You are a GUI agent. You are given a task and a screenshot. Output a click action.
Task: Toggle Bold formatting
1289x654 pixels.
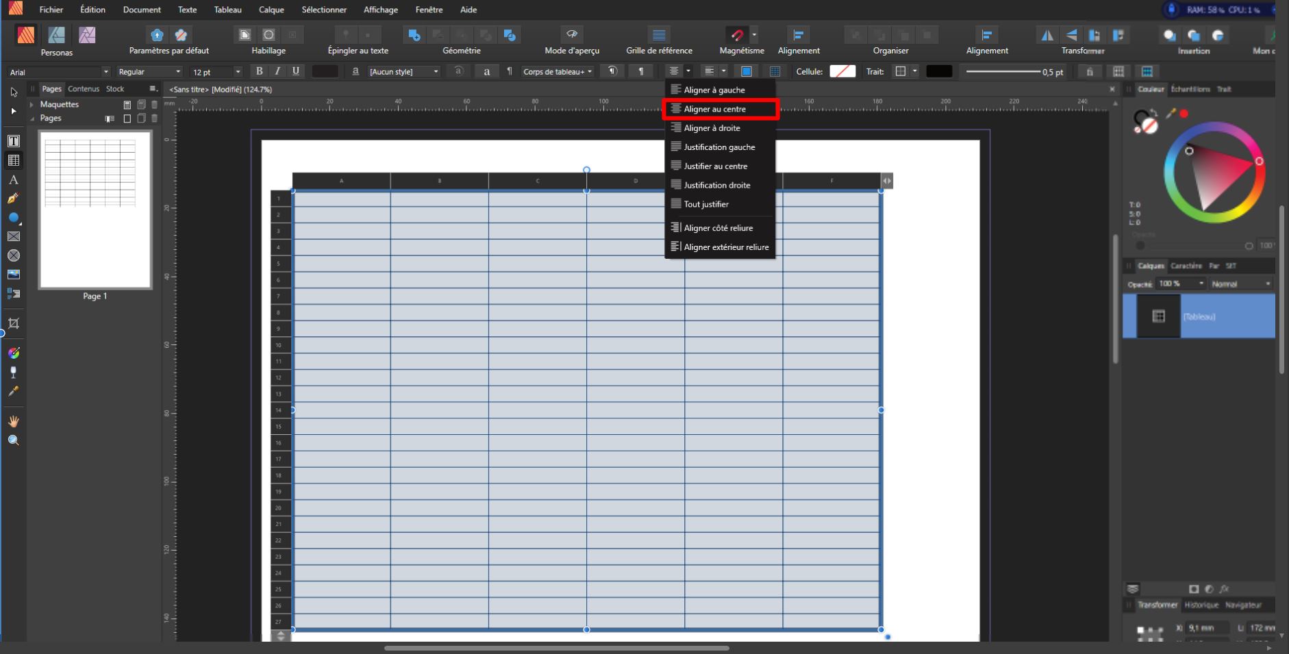point(259,71)
